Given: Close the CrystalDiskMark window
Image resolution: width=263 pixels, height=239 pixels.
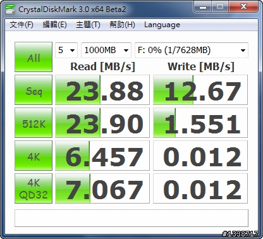Looking at the screenshot, I should tap(243, 7).
